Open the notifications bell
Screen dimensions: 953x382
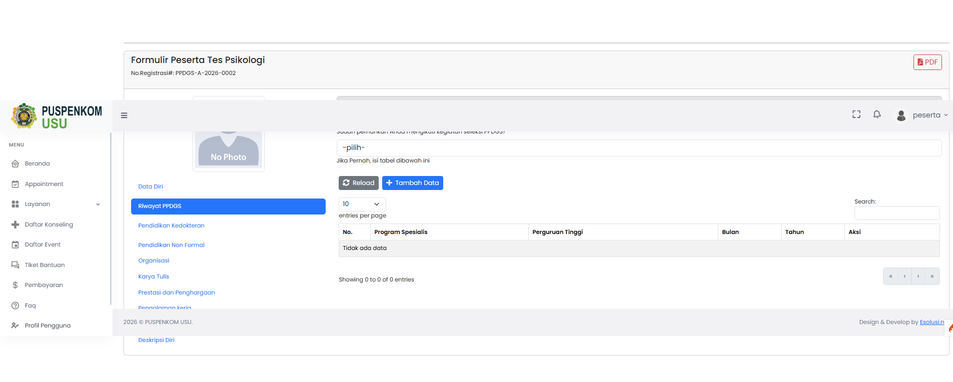pos(877,114)
